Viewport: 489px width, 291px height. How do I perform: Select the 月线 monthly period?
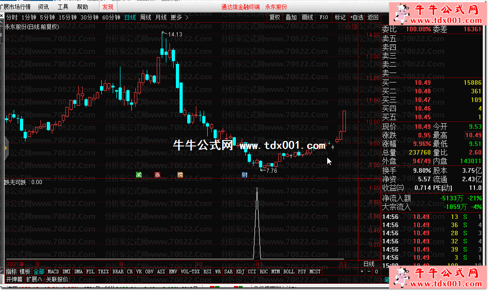161,17
